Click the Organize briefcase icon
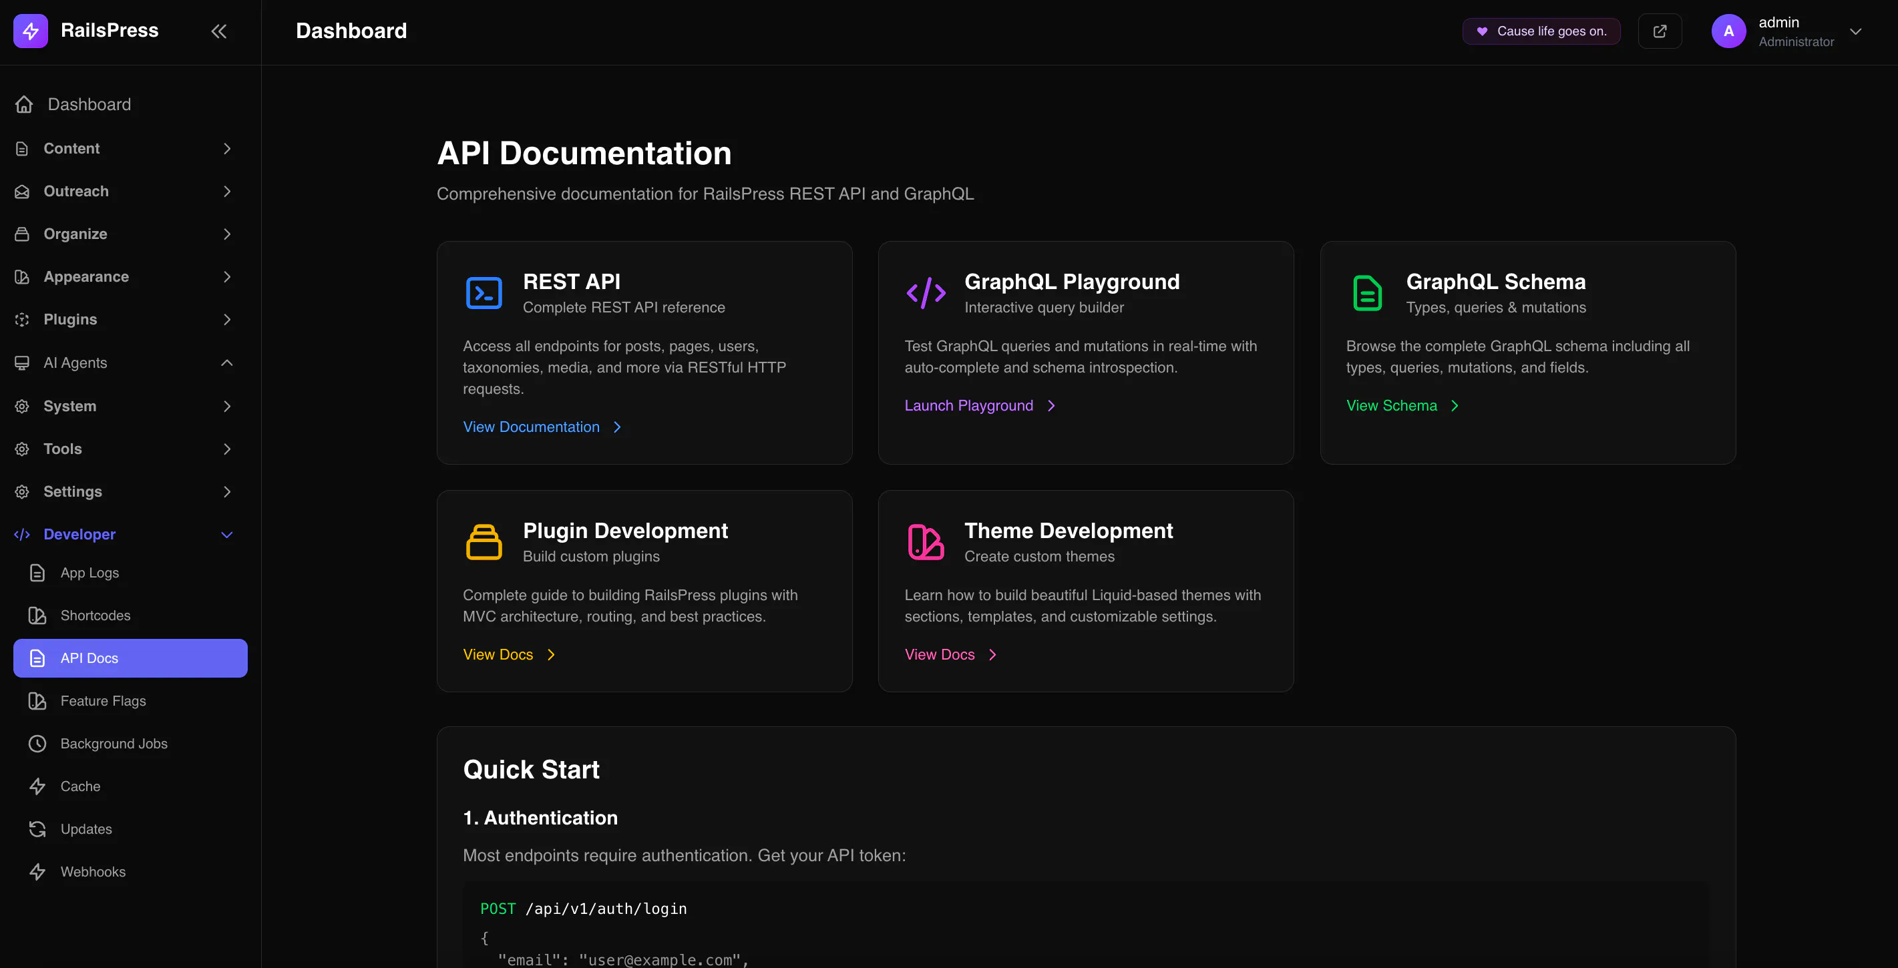Image resolution: width=1898 pixels, height=968 pixels. tap(22, 234)
